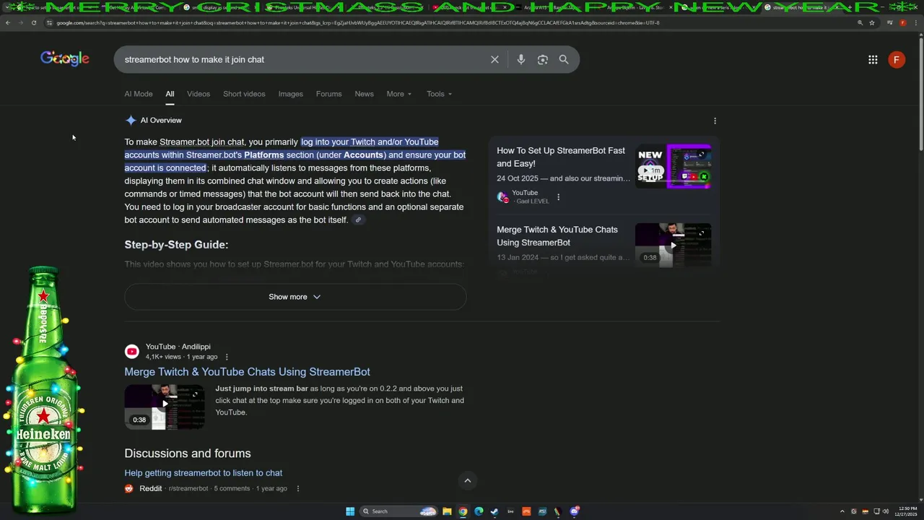Click the volume tray icon
Viewport: 924px width, 520px height.
(x=886, y=511)
